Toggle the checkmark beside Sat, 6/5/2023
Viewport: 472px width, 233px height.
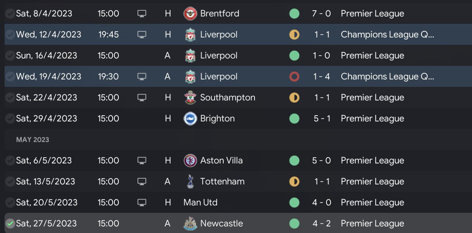pos(10,161)
